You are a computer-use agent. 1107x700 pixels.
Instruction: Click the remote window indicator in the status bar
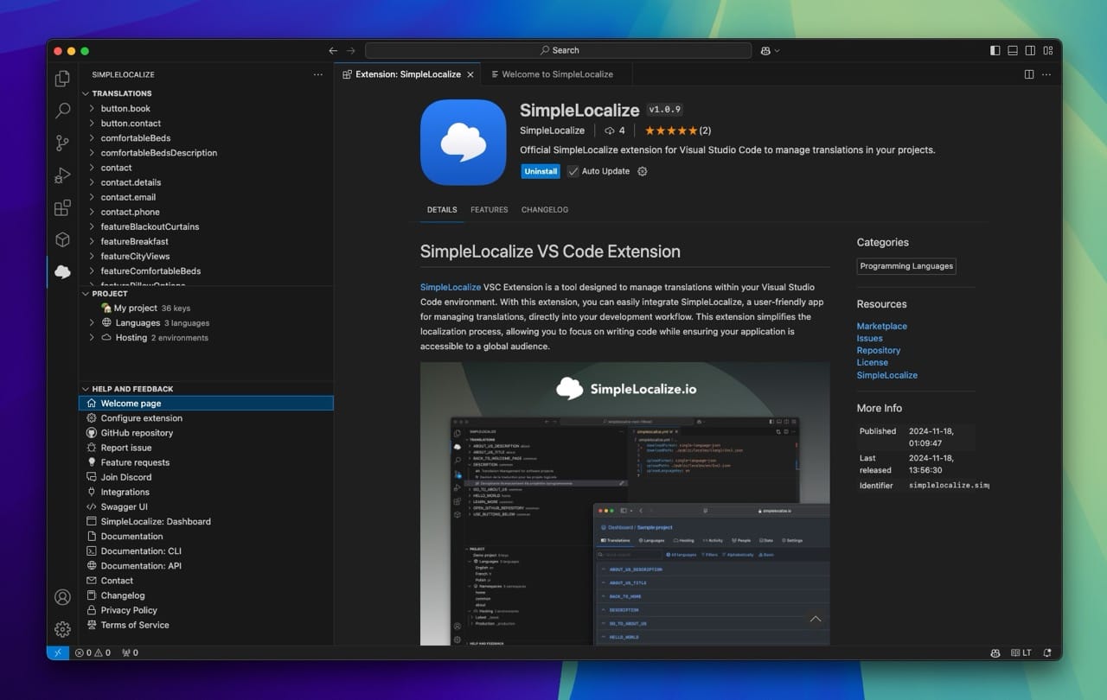[58, 652]
